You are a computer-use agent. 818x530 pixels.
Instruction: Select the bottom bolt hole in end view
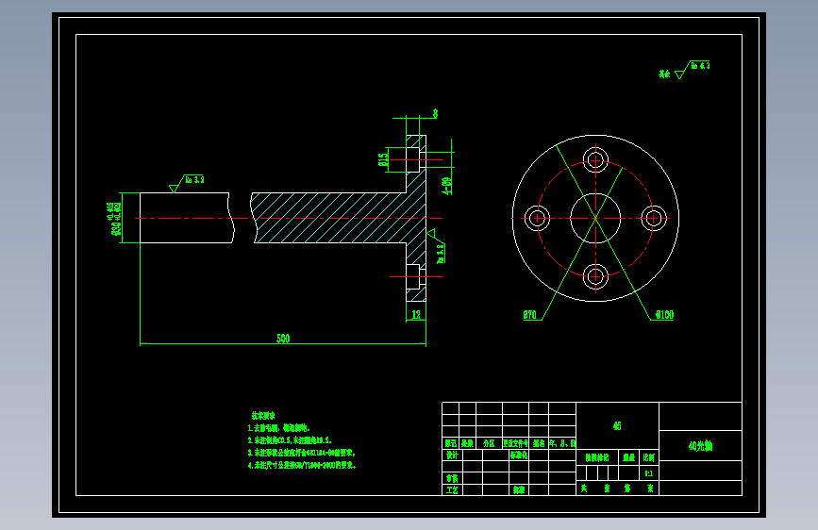click(x=595, y=276)
